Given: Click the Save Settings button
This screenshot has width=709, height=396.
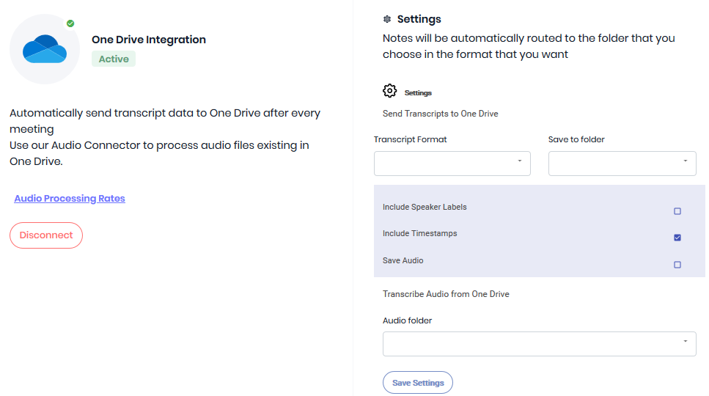Looking at the screenshot, I should coord(418,383).
